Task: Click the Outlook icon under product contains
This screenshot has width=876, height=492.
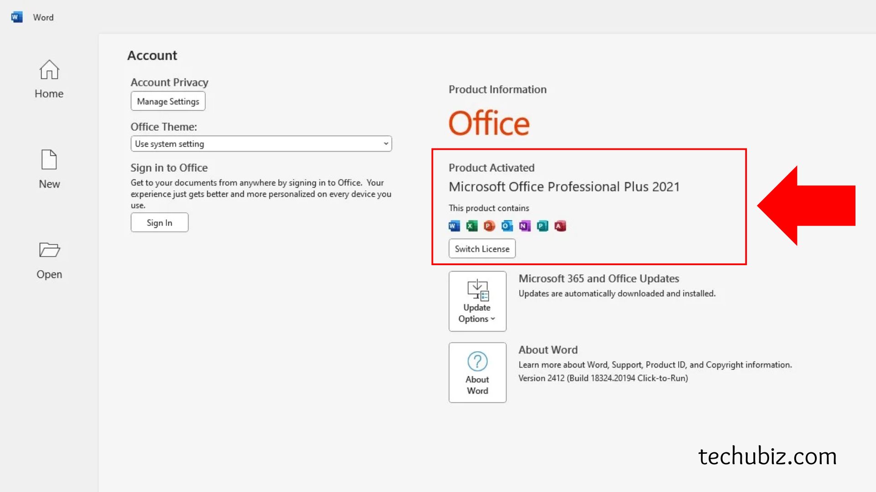Action: point(507,226)
